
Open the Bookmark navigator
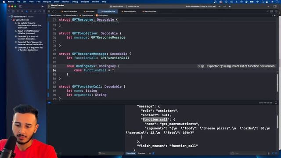point(18,11)
